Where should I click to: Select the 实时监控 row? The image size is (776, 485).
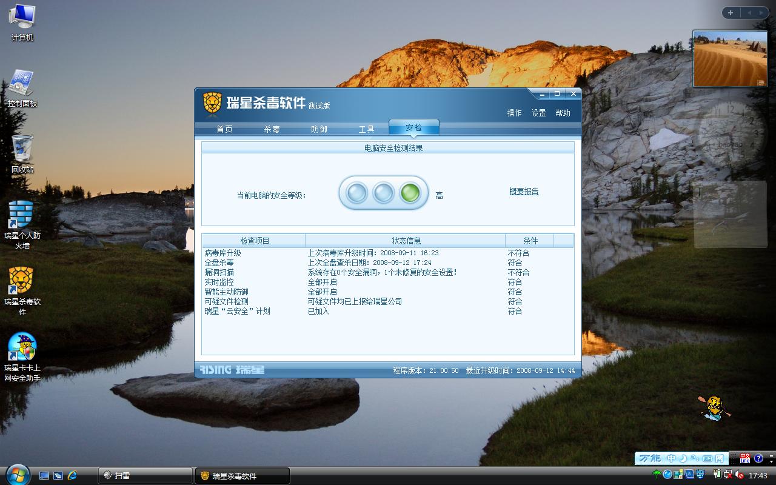tap(388, 282)
